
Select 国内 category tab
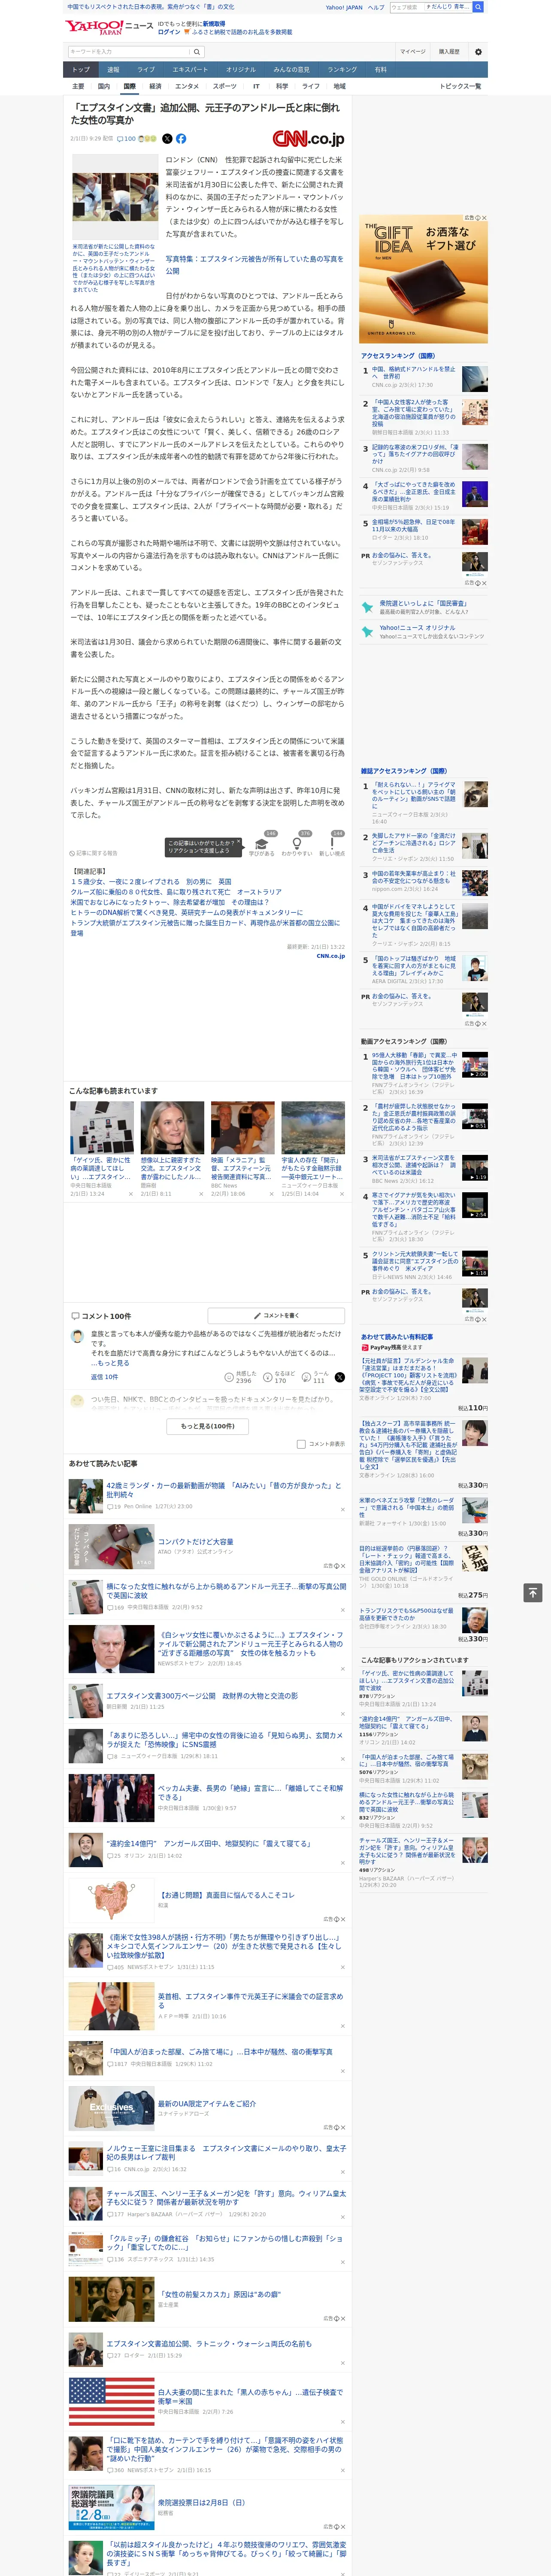(104, 86)
